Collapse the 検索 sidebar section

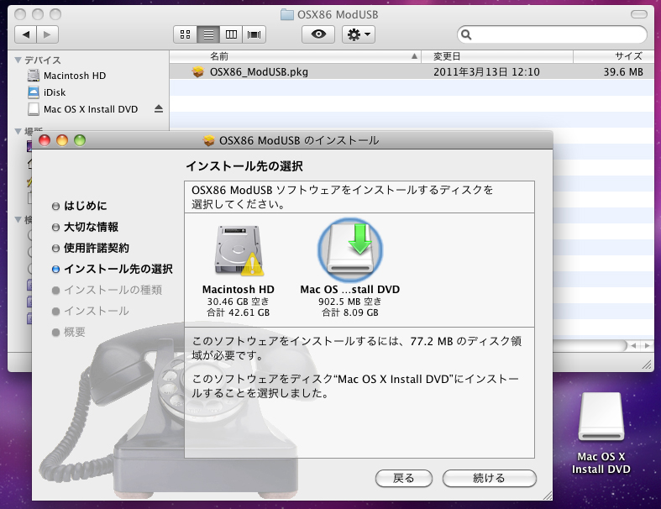click(18, 220)
